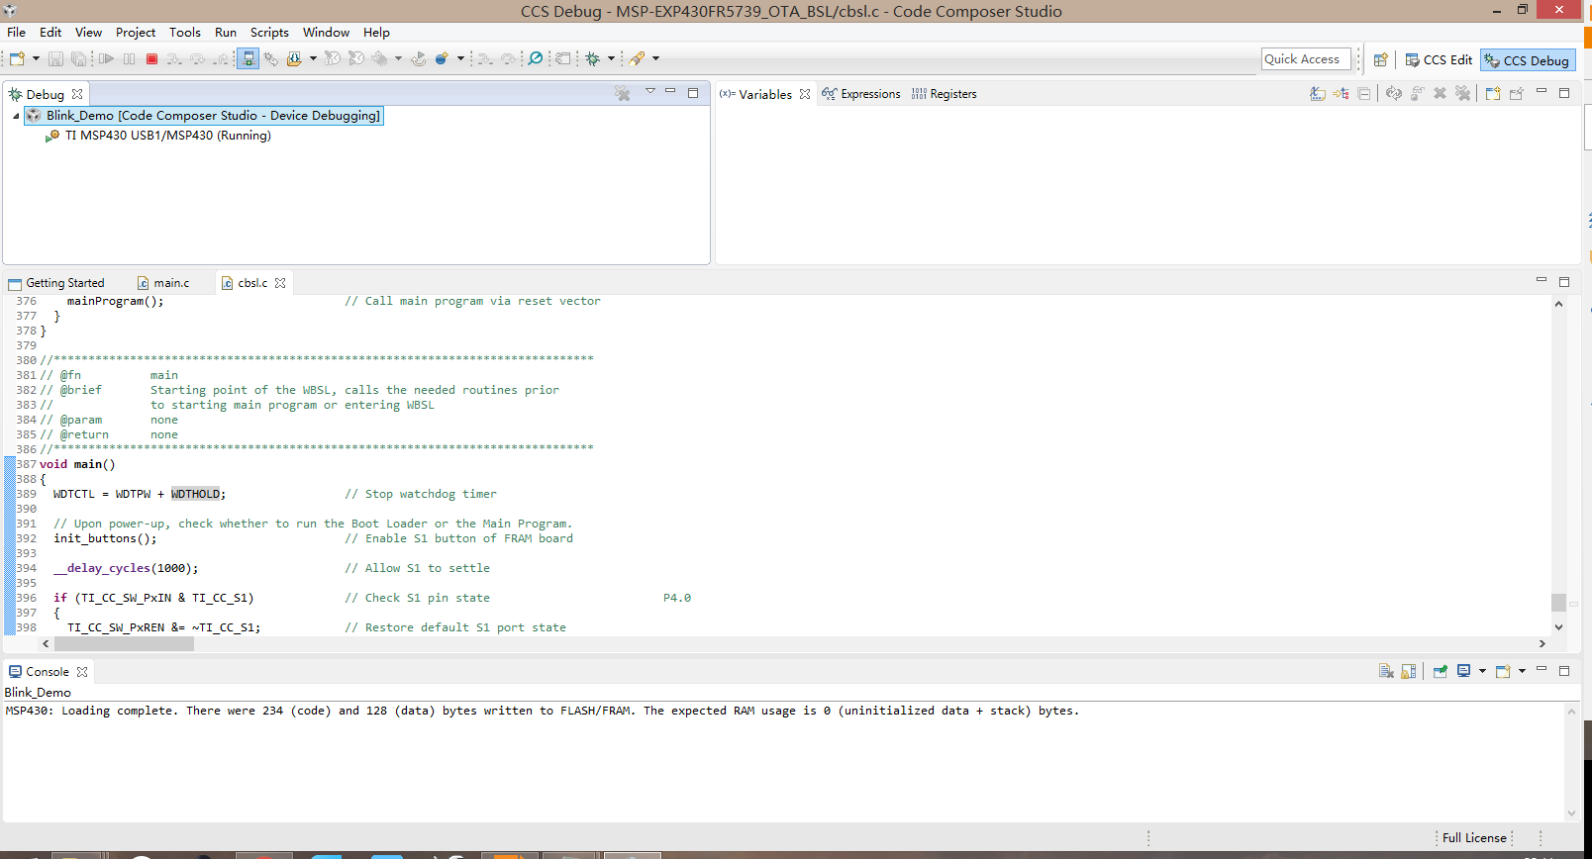Select the Variables tab
The width and height of the screenshot is (1592, 859).
[x=764, y=94]
